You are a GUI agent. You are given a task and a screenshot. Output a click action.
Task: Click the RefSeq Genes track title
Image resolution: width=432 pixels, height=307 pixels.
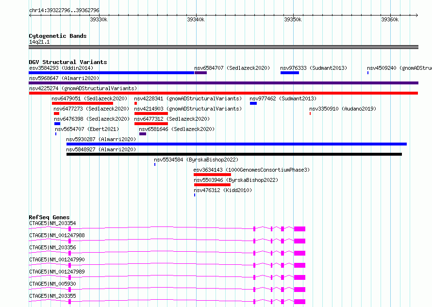pos(49,217)
